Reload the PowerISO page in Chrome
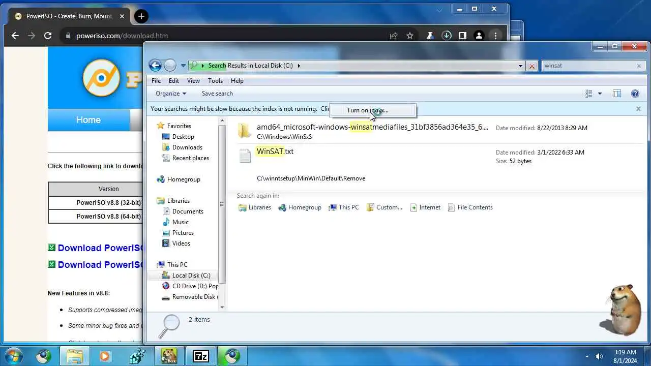The width and height of the screenshot is (651, 366). (48, 36)
